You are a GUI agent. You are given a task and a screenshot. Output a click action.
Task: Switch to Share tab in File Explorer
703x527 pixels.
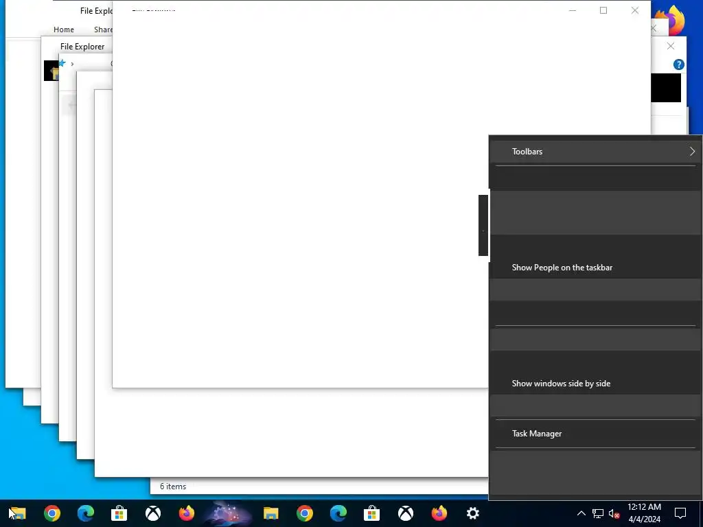(103, 30)
